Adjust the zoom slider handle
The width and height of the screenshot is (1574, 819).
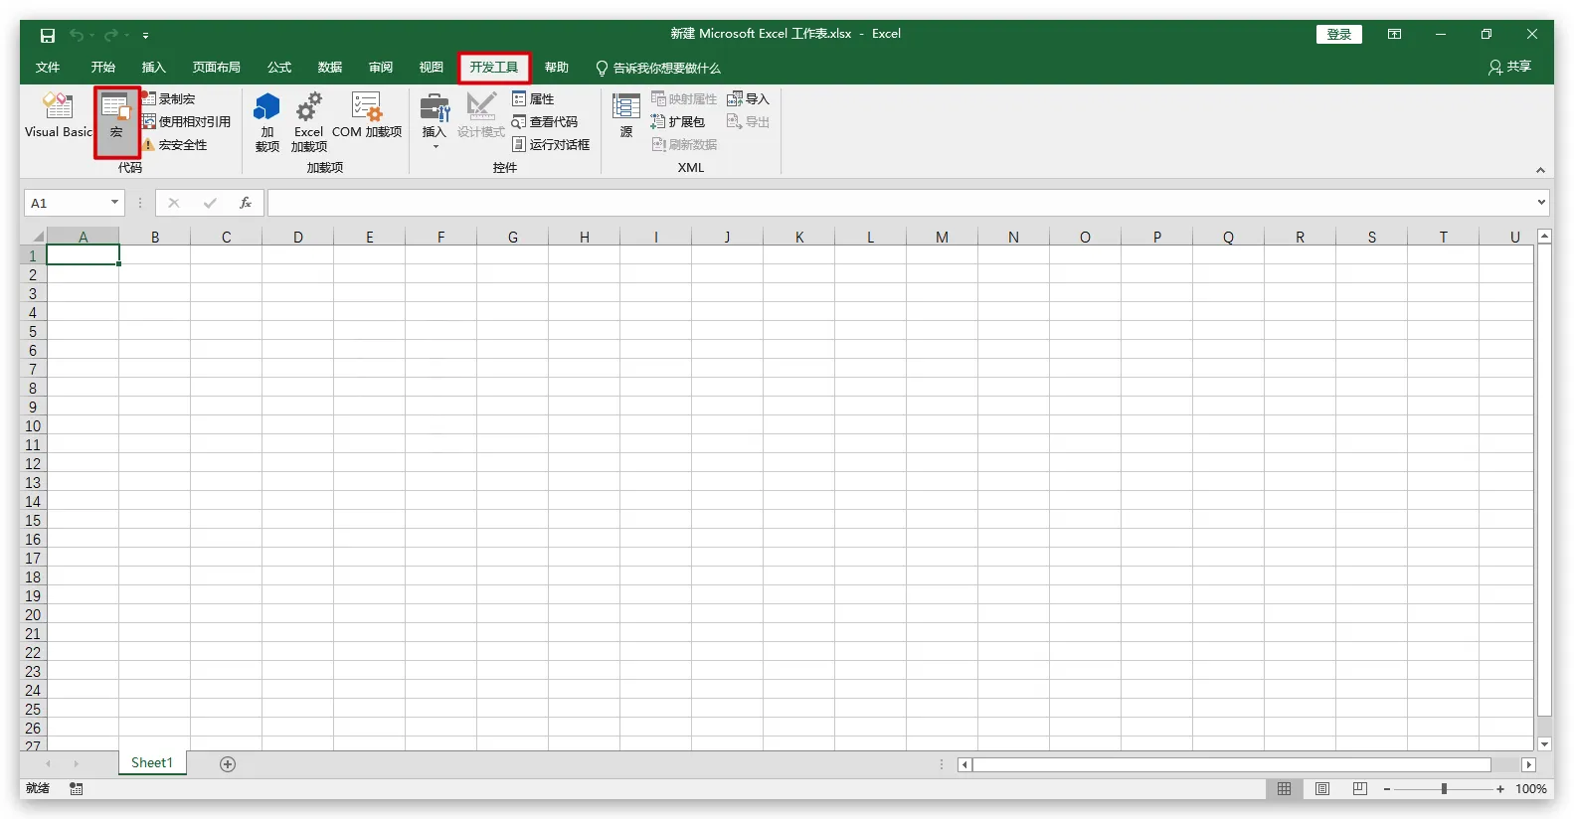click(x=1444, y=789)
